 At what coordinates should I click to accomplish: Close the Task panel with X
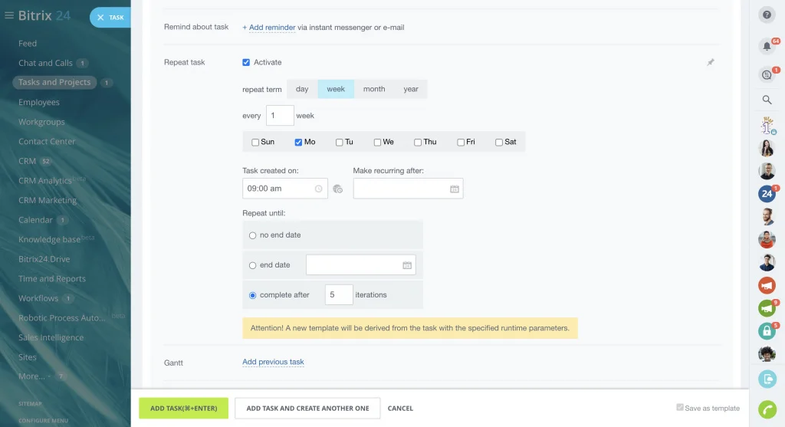tap(100, 18)
